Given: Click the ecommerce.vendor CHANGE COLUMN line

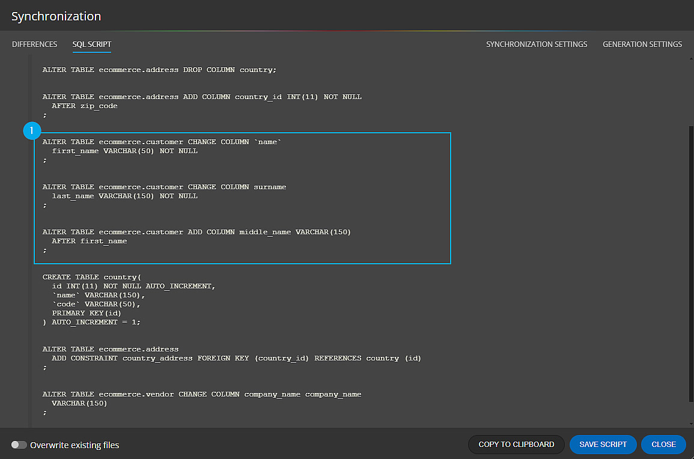Looking at the screenshot, I should pyautogui.click(x=201, y=394).
